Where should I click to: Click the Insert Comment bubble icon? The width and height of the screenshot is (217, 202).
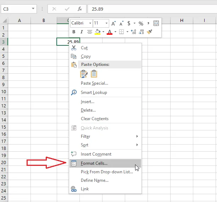click(73, 154)
